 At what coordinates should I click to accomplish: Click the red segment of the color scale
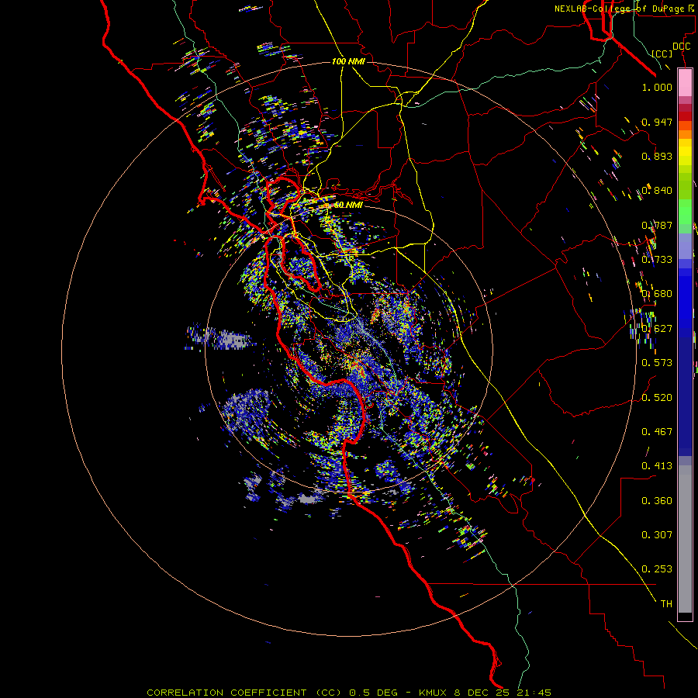tap(685, 116)
